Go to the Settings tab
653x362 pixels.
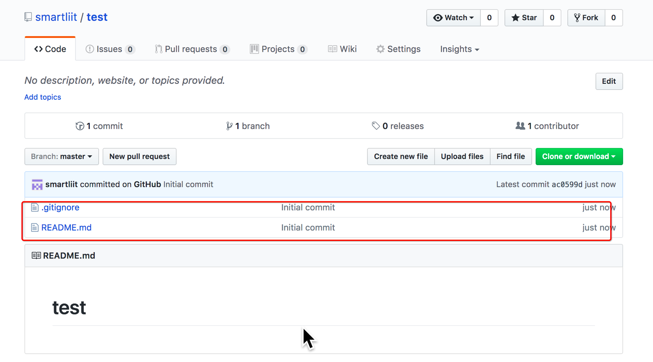tap(398, 49)
